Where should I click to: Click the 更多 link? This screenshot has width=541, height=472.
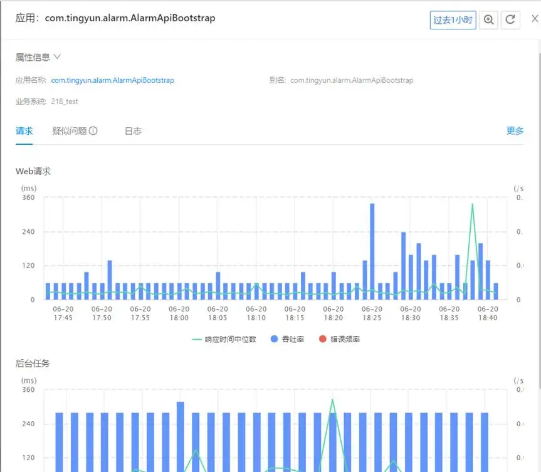(x=515, y=131)
